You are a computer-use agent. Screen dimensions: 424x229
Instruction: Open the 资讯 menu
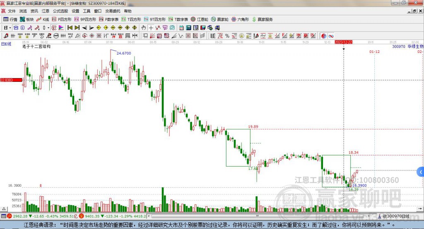point(34,11)
